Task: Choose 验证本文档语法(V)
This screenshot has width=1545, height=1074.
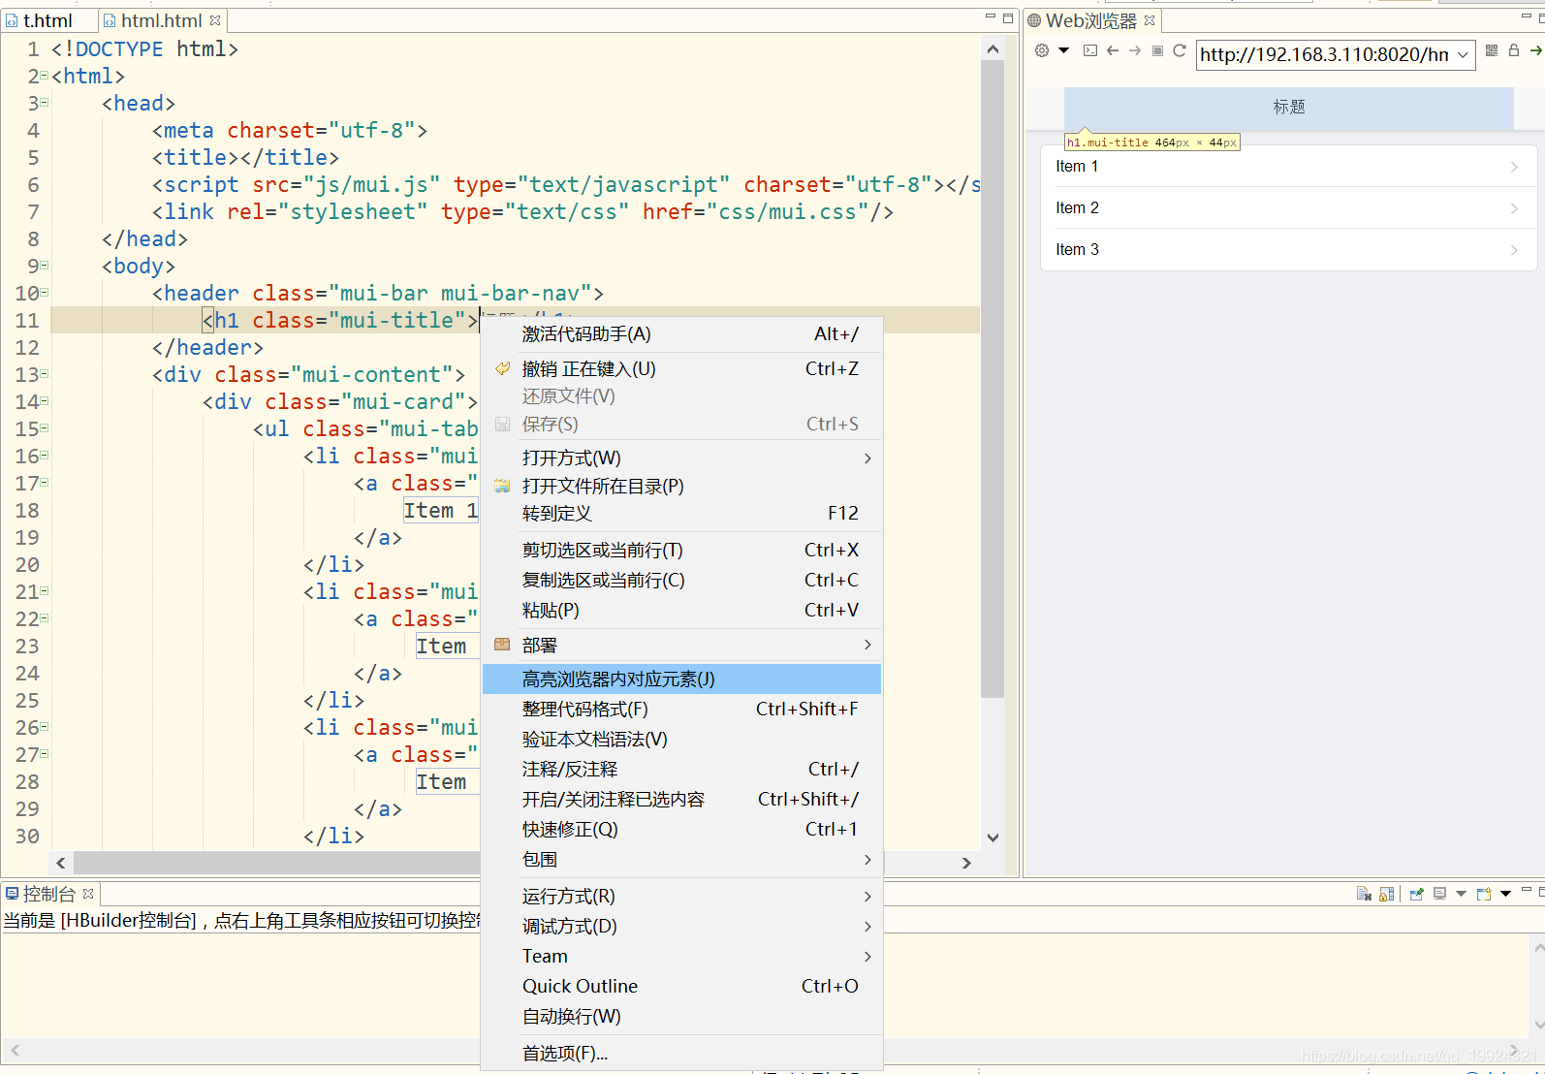Action: coord(681,740)
